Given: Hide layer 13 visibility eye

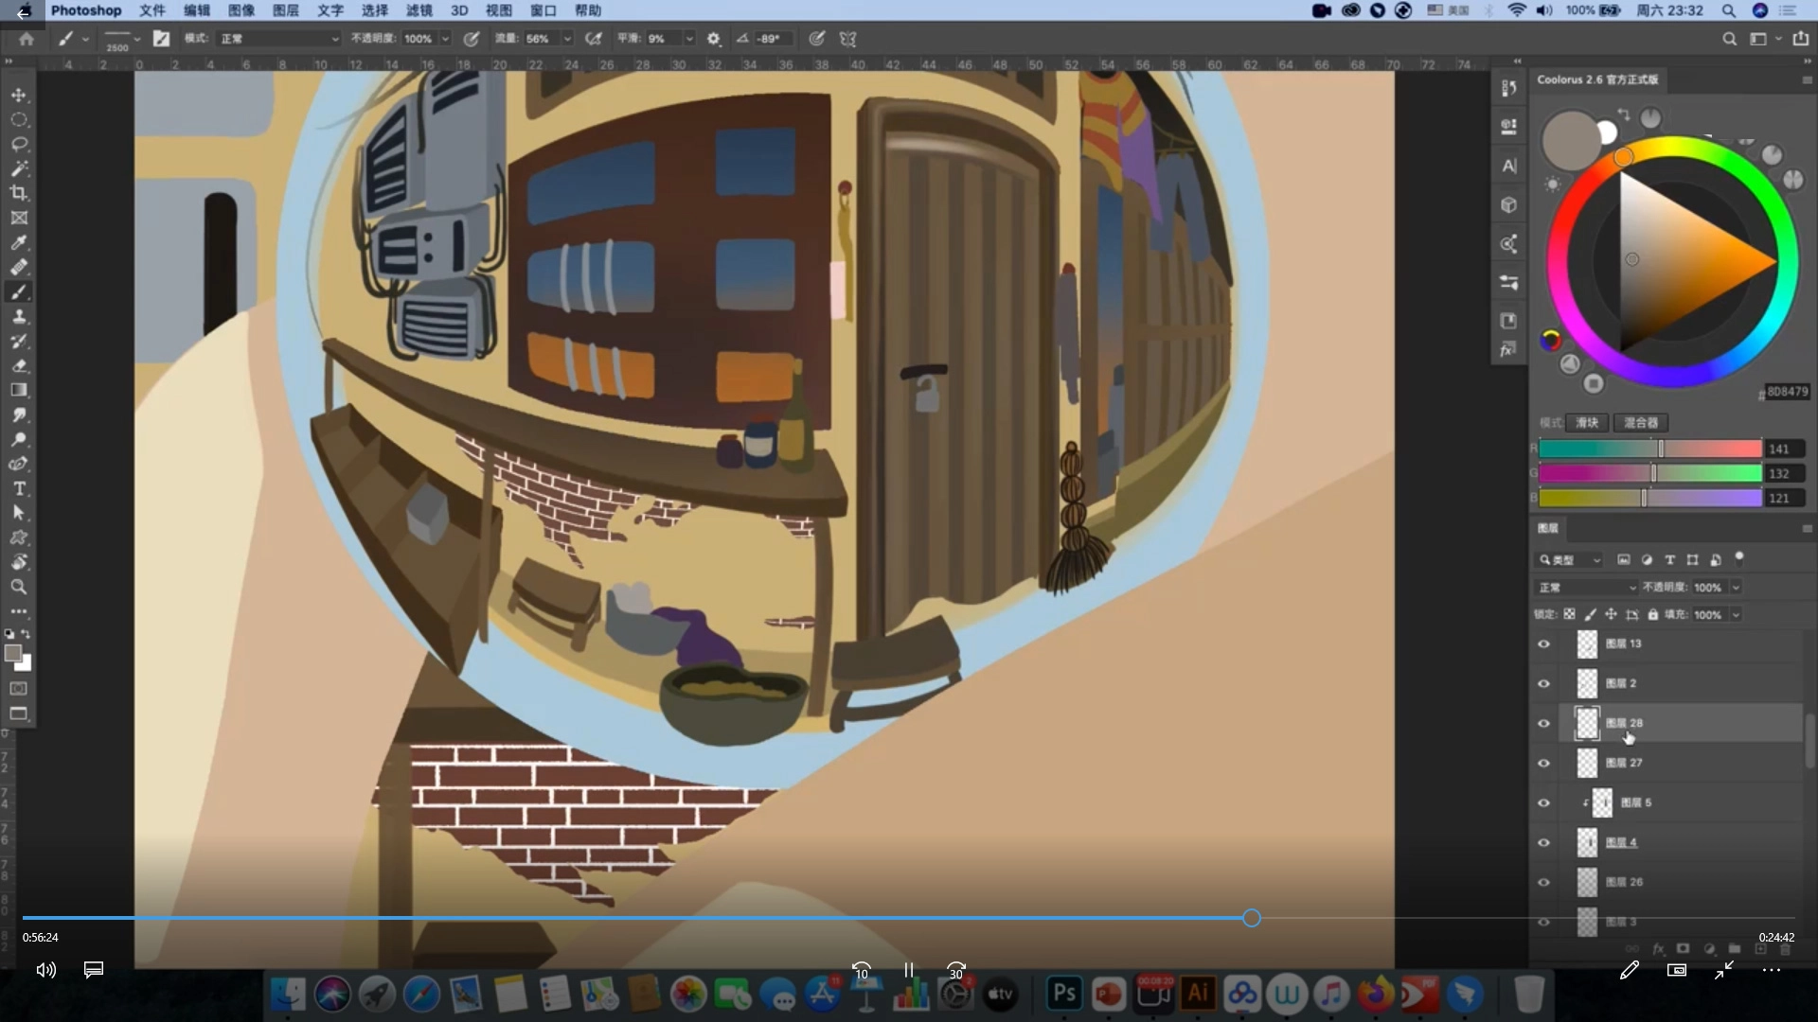Looking at the screenshot, I should tap(1544, 643).
